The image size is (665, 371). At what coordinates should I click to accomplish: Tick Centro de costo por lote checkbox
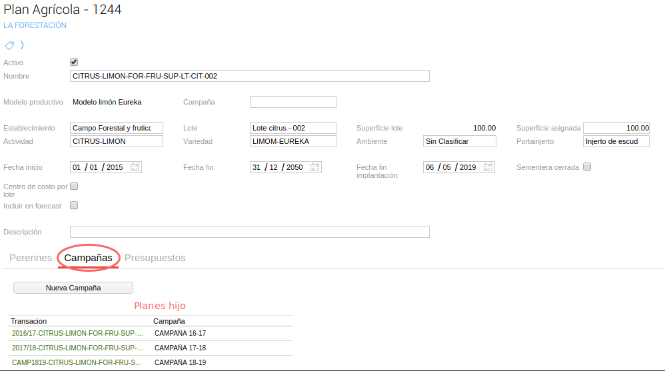74,186
